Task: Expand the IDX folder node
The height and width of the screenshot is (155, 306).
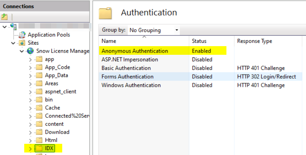Action: point(30,148)
